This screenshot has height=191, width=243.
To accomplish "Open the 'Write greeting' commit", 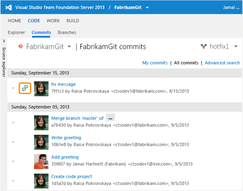I will [66, 138].
